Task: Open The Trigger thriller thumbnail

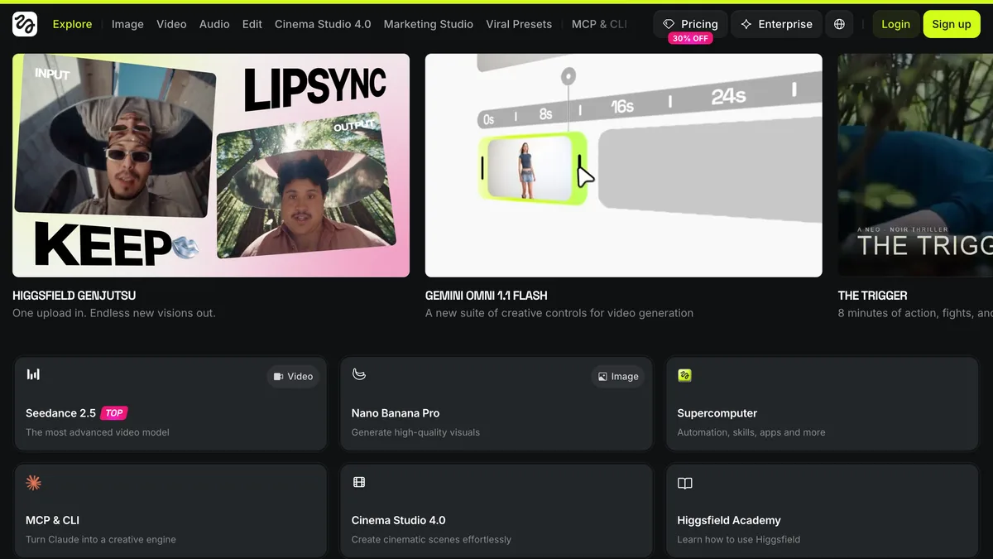Action: 915,165
